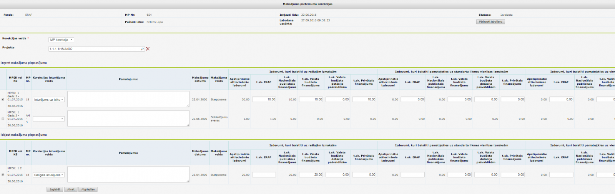Click the Atgriezties button
The width and height of the screenshot is (615, 194).
(x=88, y=189)
